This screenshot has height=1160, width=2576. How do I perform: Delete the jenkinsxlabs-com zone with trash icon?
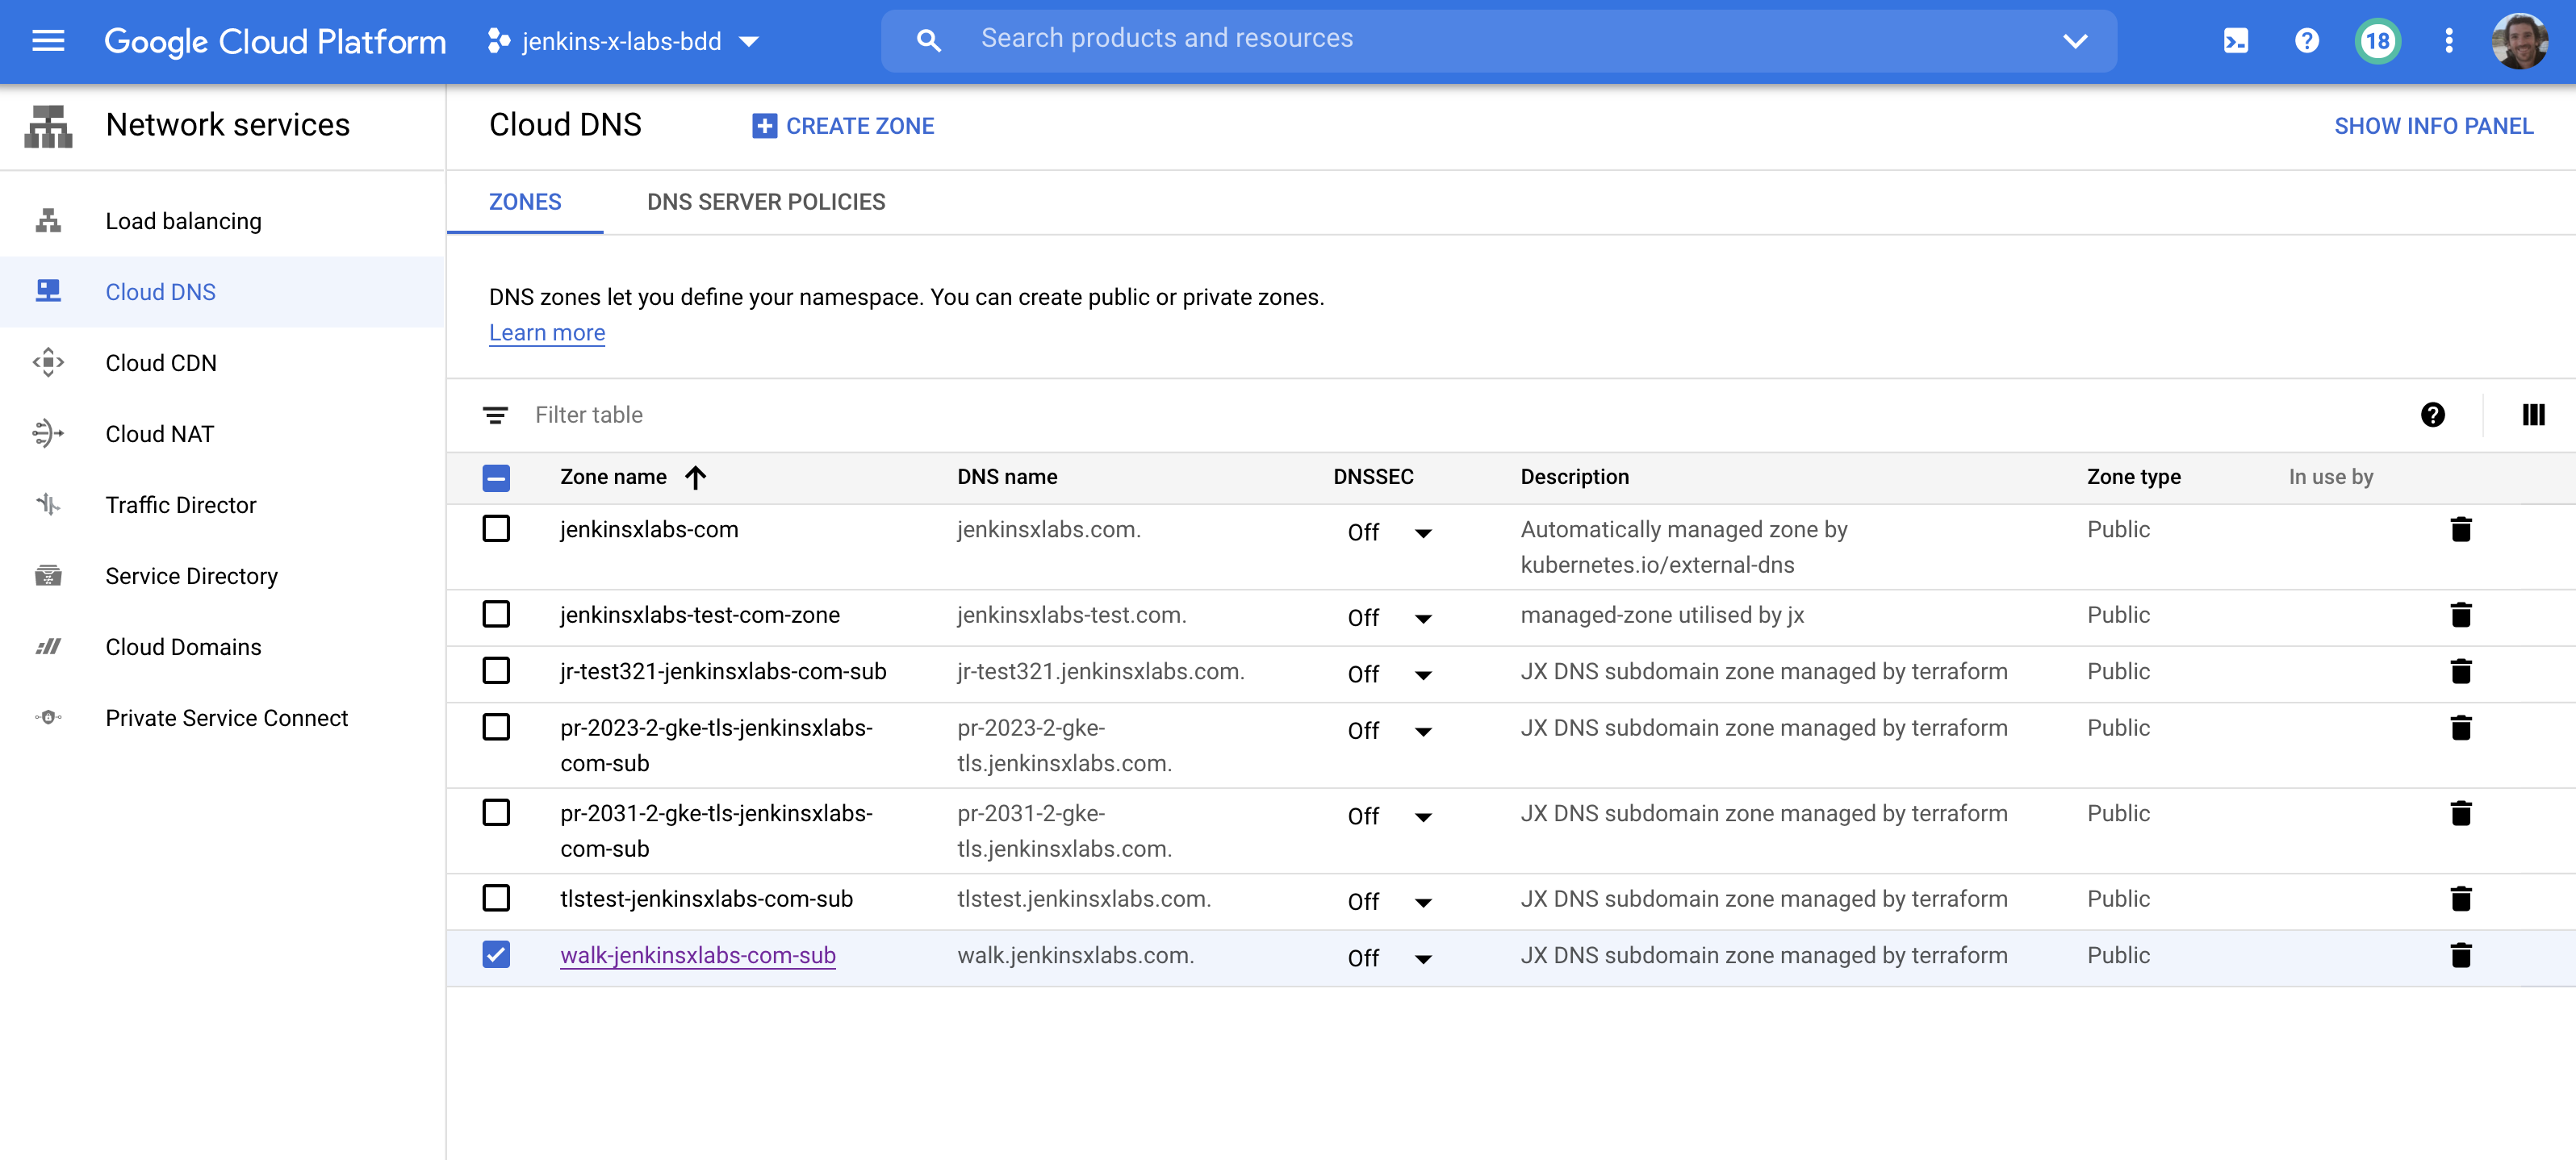[x=2460, y=529]
